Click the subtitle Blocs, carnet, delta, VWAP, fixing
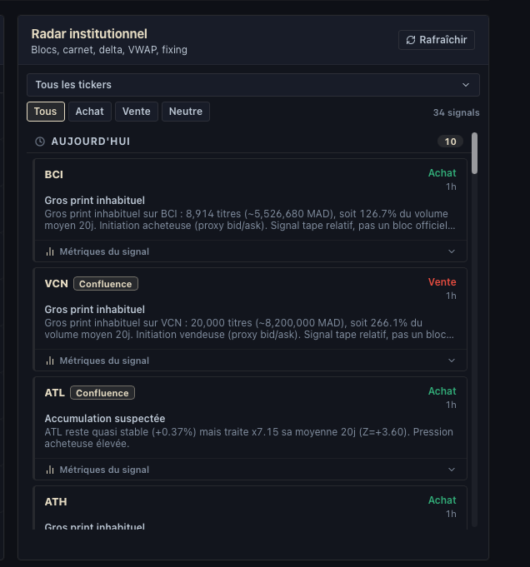 tap(109, 50)
